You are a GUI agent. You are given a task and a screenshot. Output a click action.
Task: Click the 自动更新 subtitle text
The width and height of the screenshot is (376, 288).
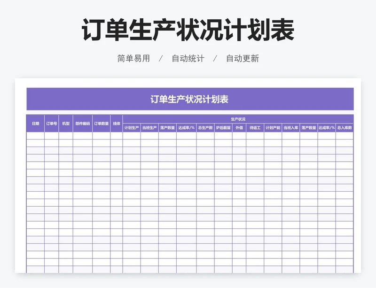(x=243, y=58)
